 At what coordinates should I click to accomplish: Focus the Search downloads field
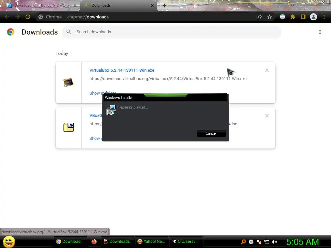pyautogui.click(x=172, y=32)
